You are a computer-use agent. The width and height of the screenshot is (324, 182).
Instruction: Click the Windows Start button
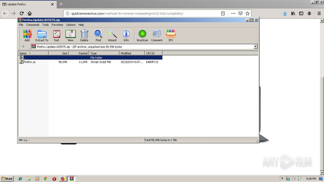click(x=7, y=178)
